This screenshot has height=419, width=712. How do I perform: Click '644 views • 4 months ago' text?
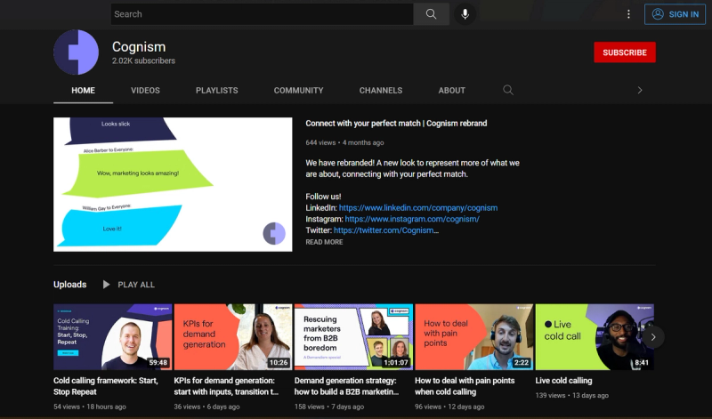tap(344, 142)
